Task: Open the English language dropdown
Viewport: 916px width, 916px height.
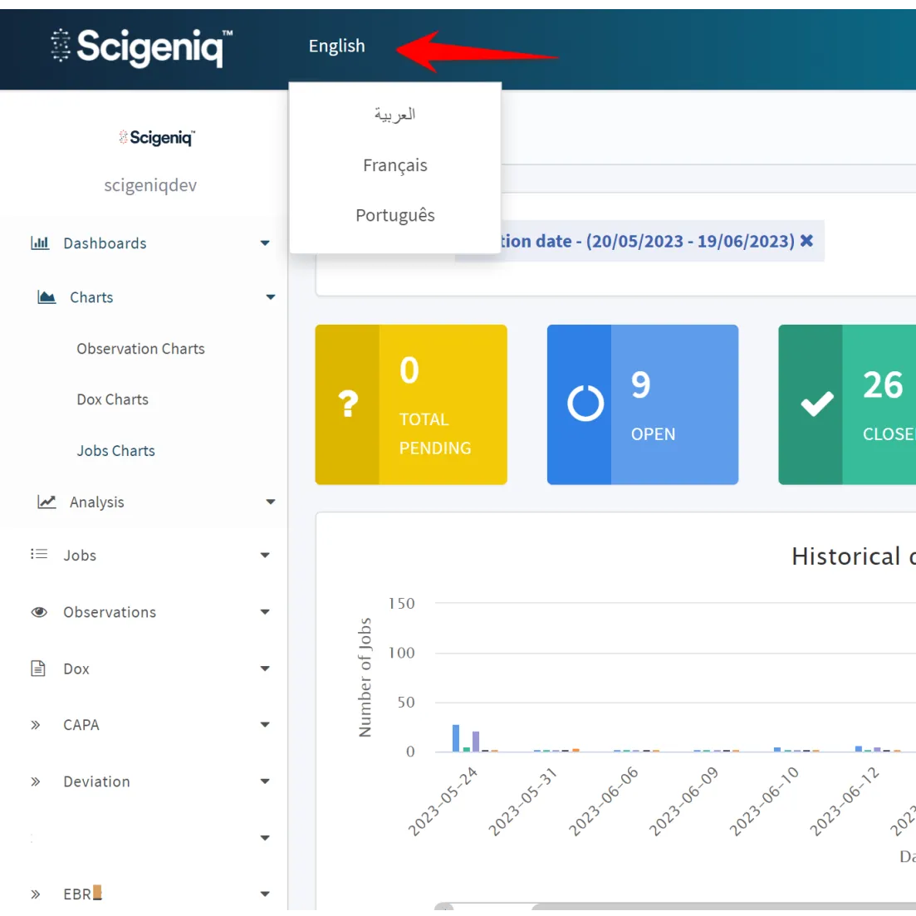Action: tap(336, 46)
